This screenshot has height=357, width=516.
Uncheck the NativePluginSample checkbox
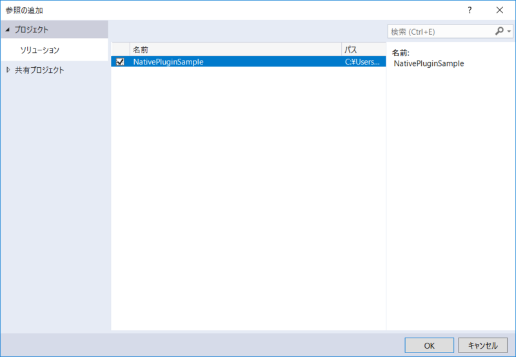120,61
